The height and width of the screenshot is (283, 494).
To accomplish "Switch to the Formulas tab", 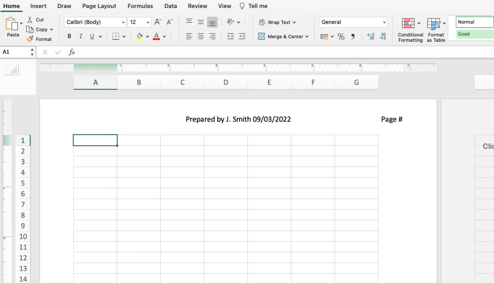I will (x=140, y=6).
